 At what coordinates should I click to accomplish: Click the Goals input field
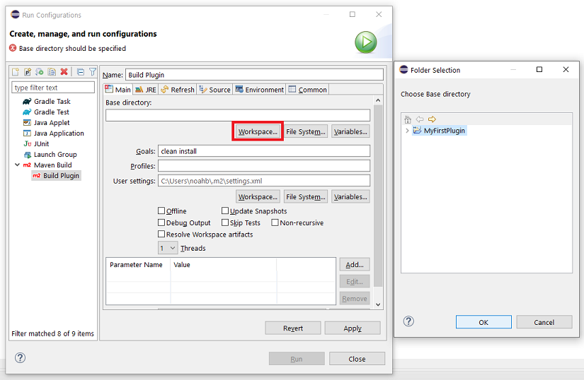pyautogui.click(x=263, y=151)
